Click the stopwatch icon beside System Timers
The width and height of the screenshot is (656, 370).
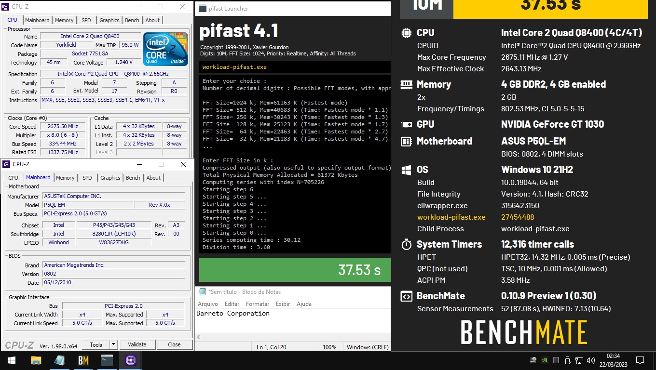click(406, 244)
